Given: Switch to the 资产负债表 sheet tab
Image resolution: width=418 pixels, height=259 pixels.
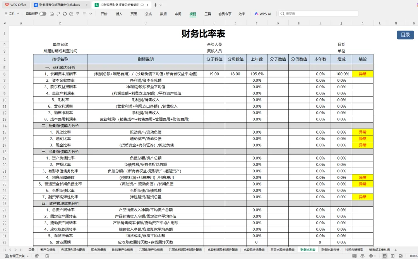Looking at the screenshot, I should tap(48, 250).
